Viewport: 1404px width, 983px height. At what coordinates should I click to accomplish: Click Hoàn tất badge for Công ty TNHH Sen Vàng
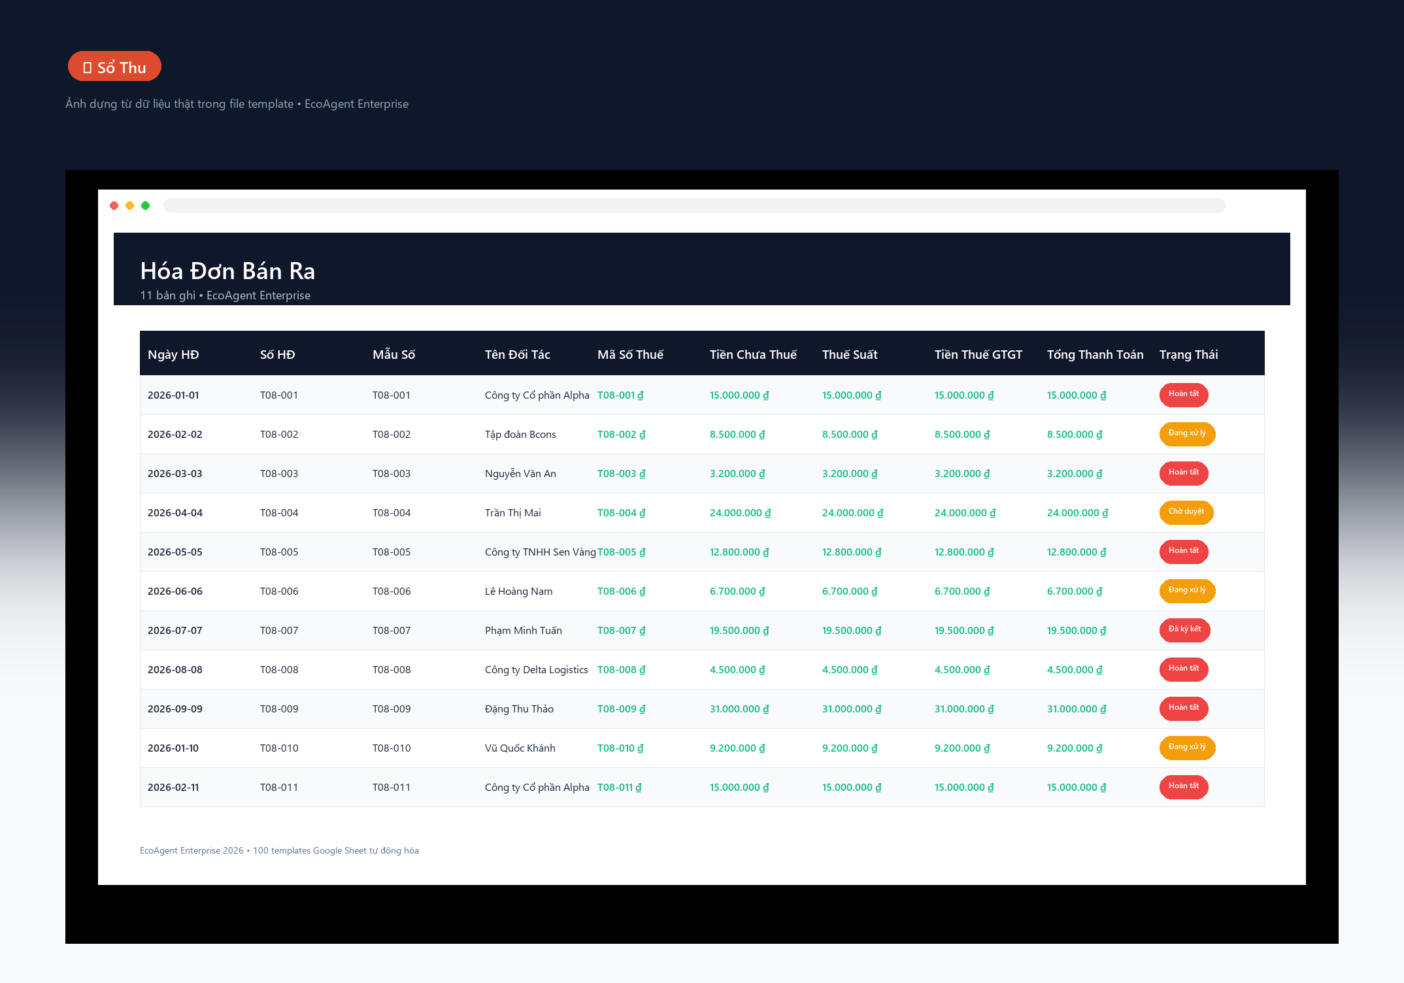pyautogui.click(x=1184, y=551)
